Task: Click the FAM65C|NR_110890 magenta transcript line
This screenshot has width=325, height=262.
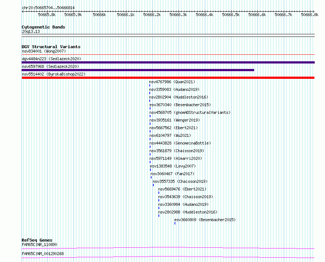Action: 168,248
